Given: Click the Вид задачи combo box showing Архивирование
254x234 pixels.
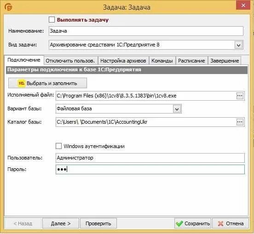Looking at the screenshot, I should (x=146, y=45).
